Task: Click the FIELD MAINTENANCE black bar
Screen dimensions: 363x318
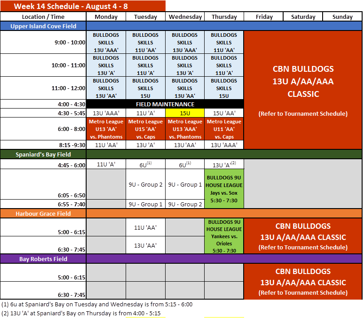Action: point(165,104)
